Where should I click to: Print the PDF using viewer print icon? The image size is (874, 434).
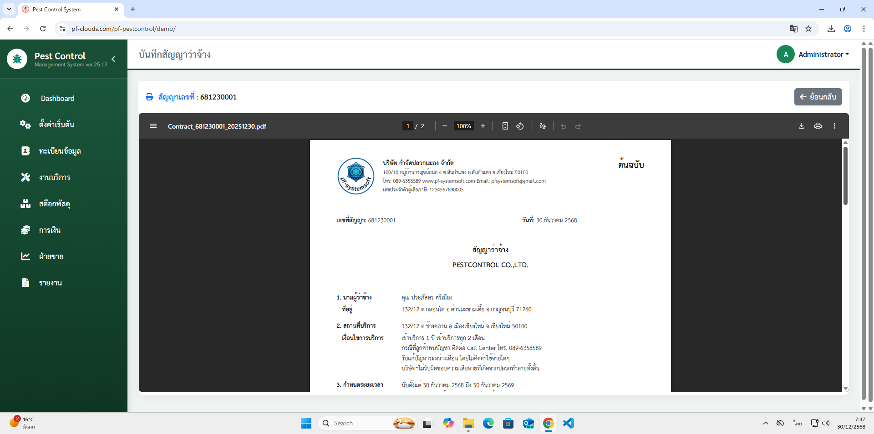[x=818, y=126]
